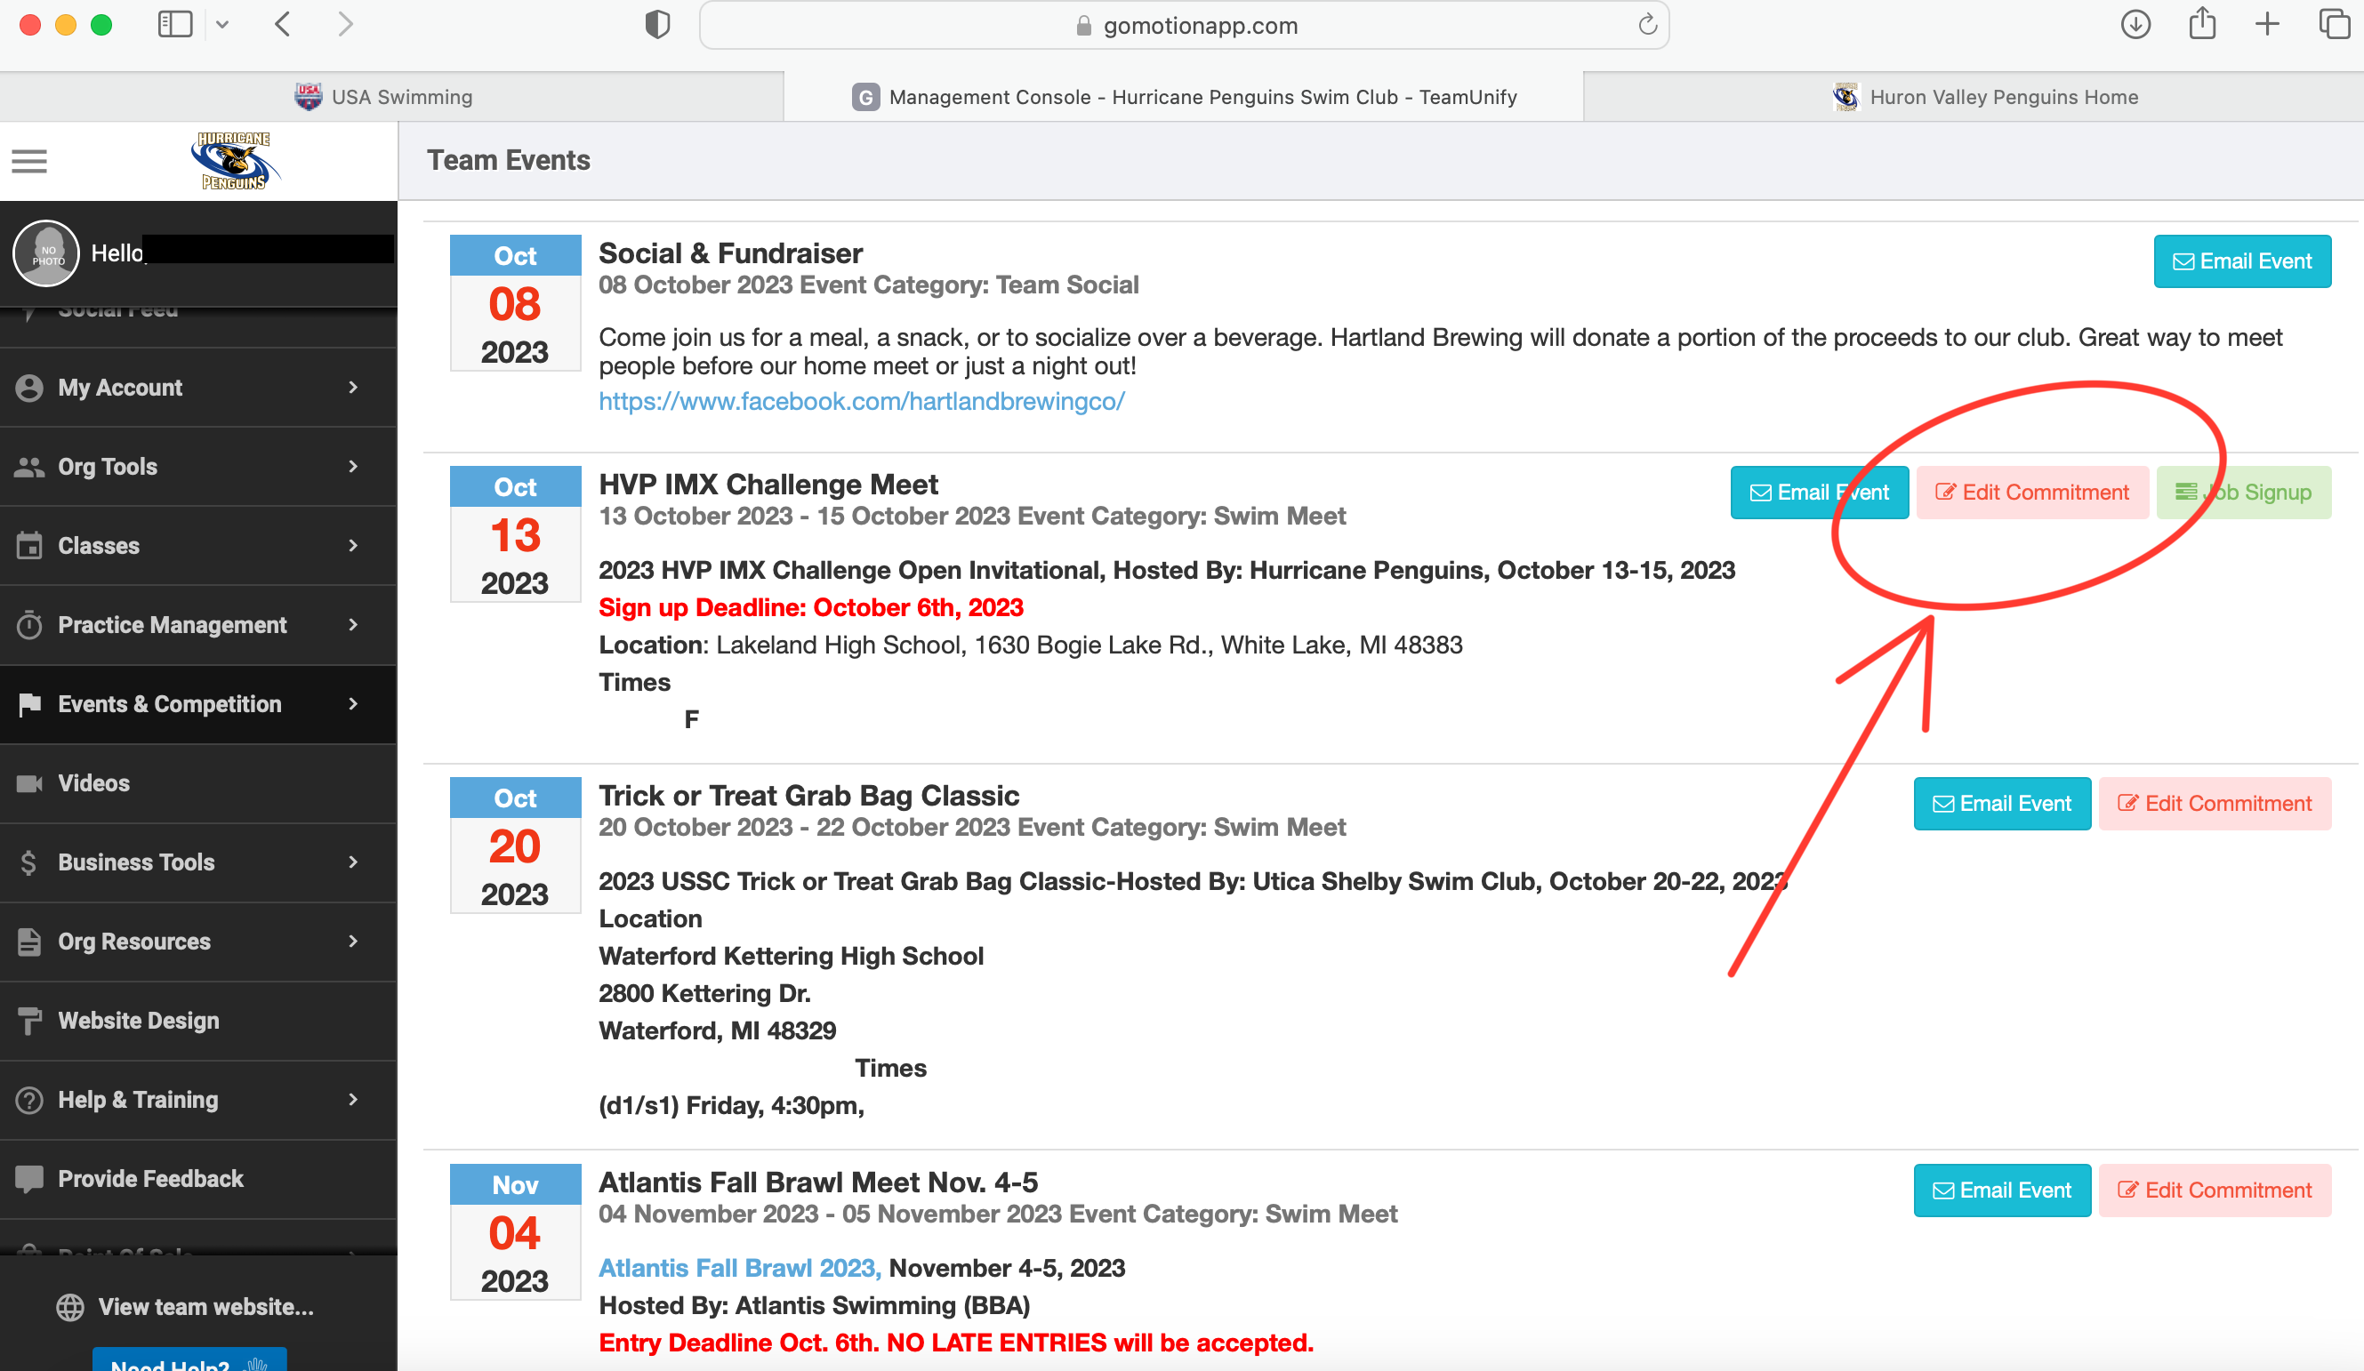Click the tab overview icon
This screenshot has height=1371, width=2364.
[2334, 24]
